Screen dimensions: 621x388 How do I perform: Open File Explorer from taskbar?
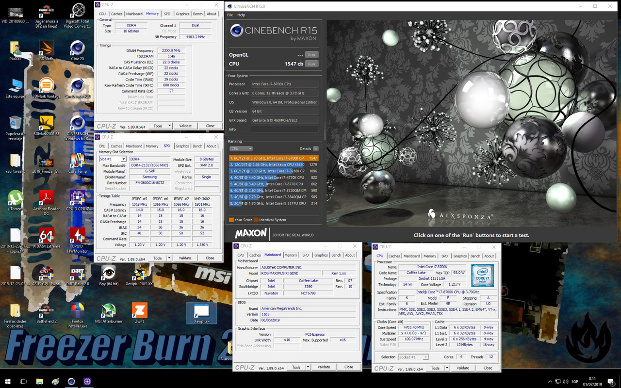[39, 382]
